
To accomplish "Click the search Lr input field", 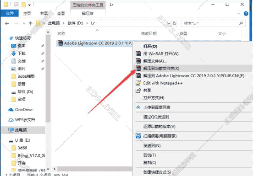I will point(210,23).
